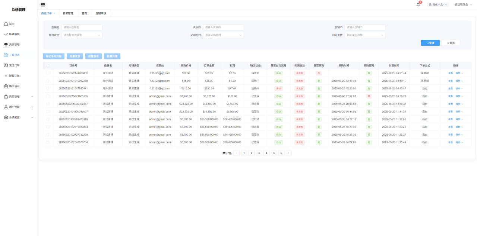Screen dimensions: 477x236
Task: Click the 店铺审核 checkmark icon in sidebar
Action: (x=6, y=34)
